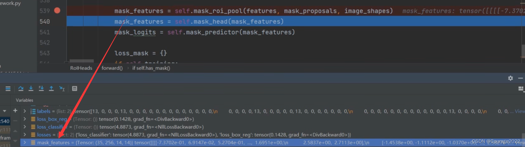
Task: Expand the mask_features variable
Action: [25, 143]
